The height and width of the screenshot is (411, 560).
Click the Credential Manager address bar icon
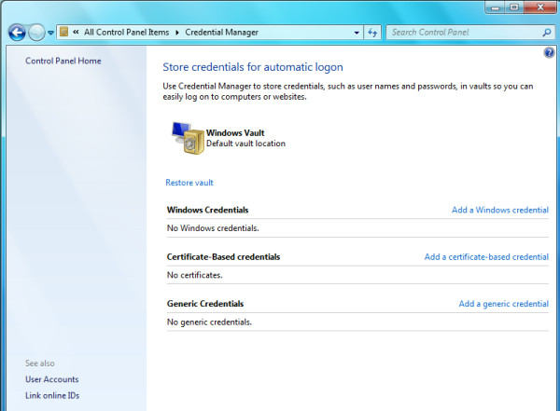(x=63, y=32)
